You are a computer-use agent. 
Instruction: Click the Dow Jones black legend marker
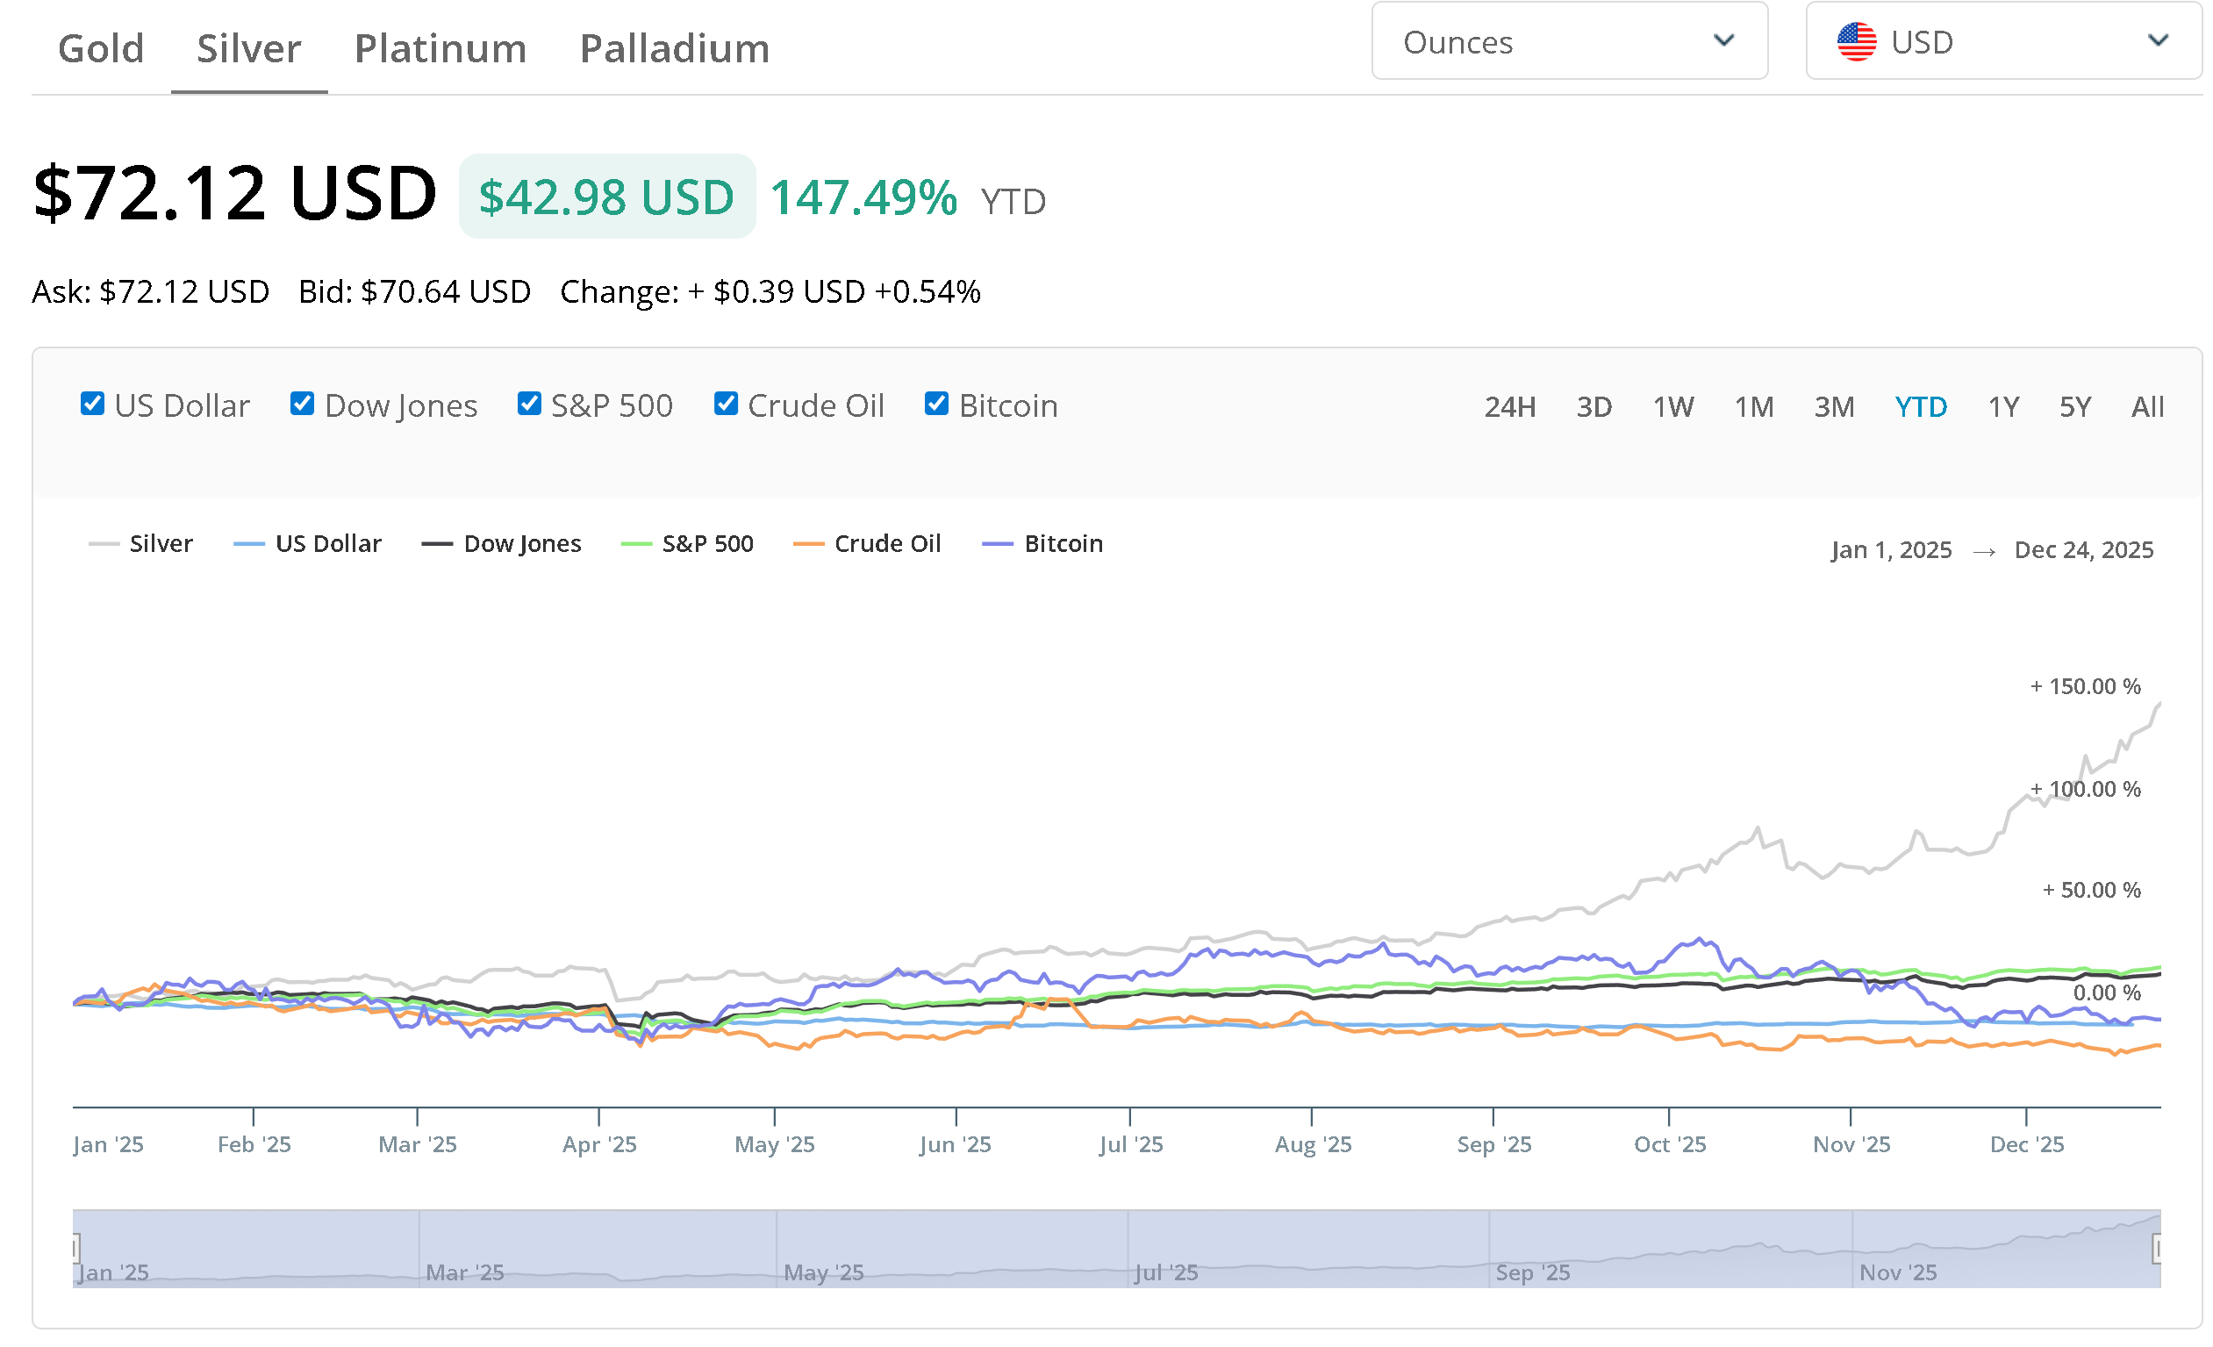click(437, 544)
